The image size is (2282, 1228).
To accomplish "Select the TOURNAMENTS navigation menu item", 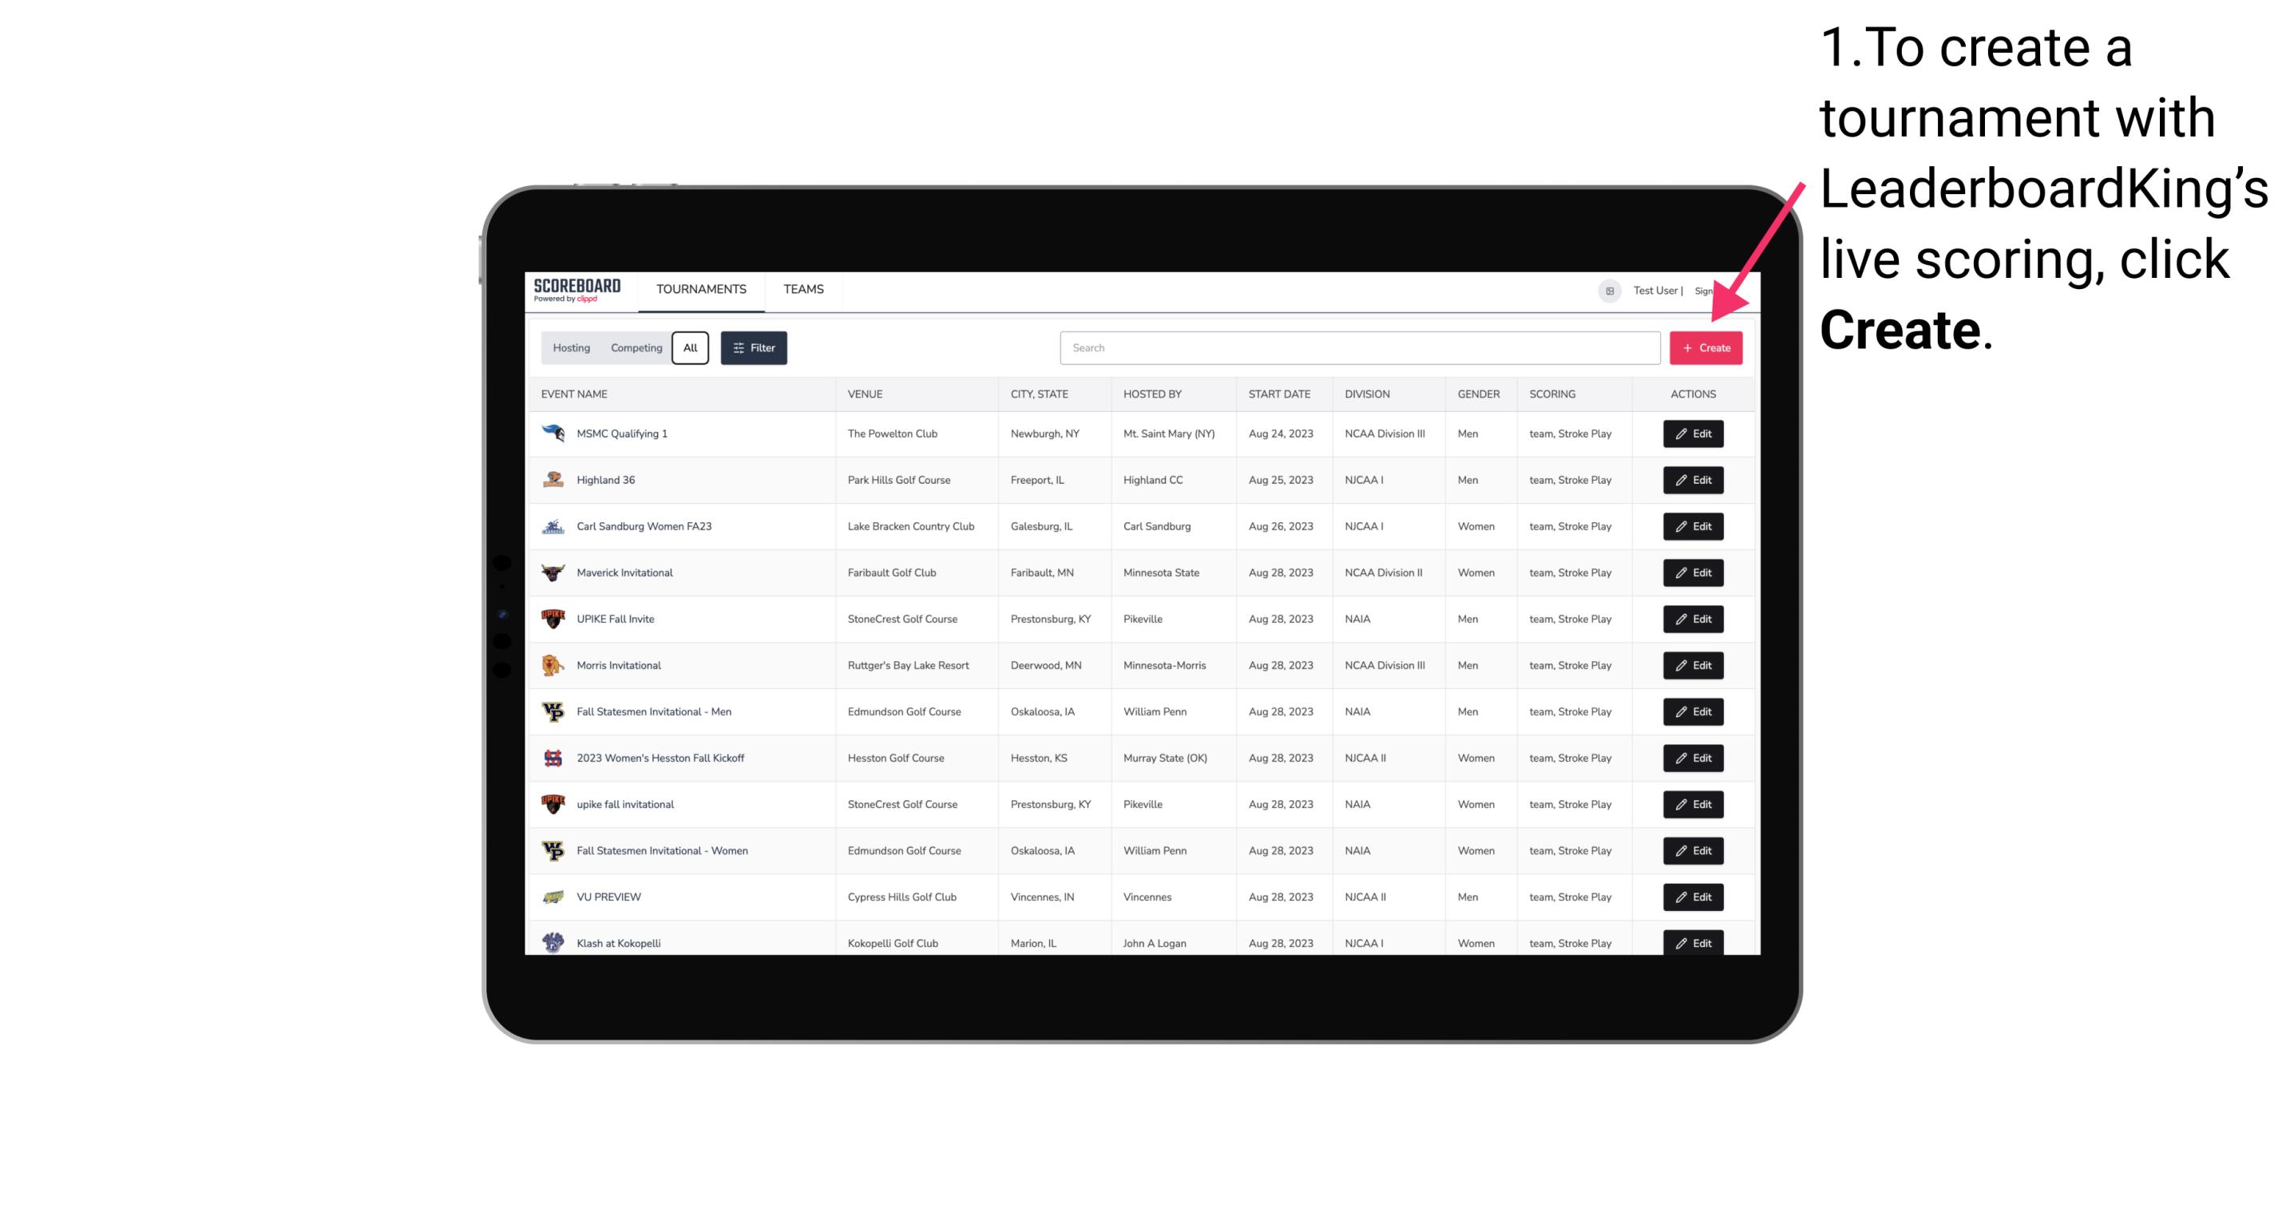I will point(700,291).
